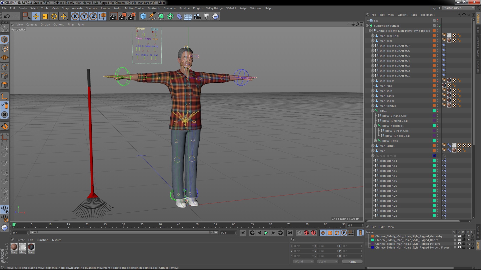Click Render View clapperboard icon
The image size is (481, 270).
coord(113,16)
